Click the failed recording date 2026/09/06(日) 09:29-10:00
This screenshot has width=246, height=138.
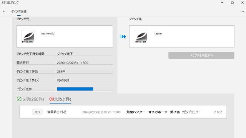pyautogui.click(x=101, y=112)
